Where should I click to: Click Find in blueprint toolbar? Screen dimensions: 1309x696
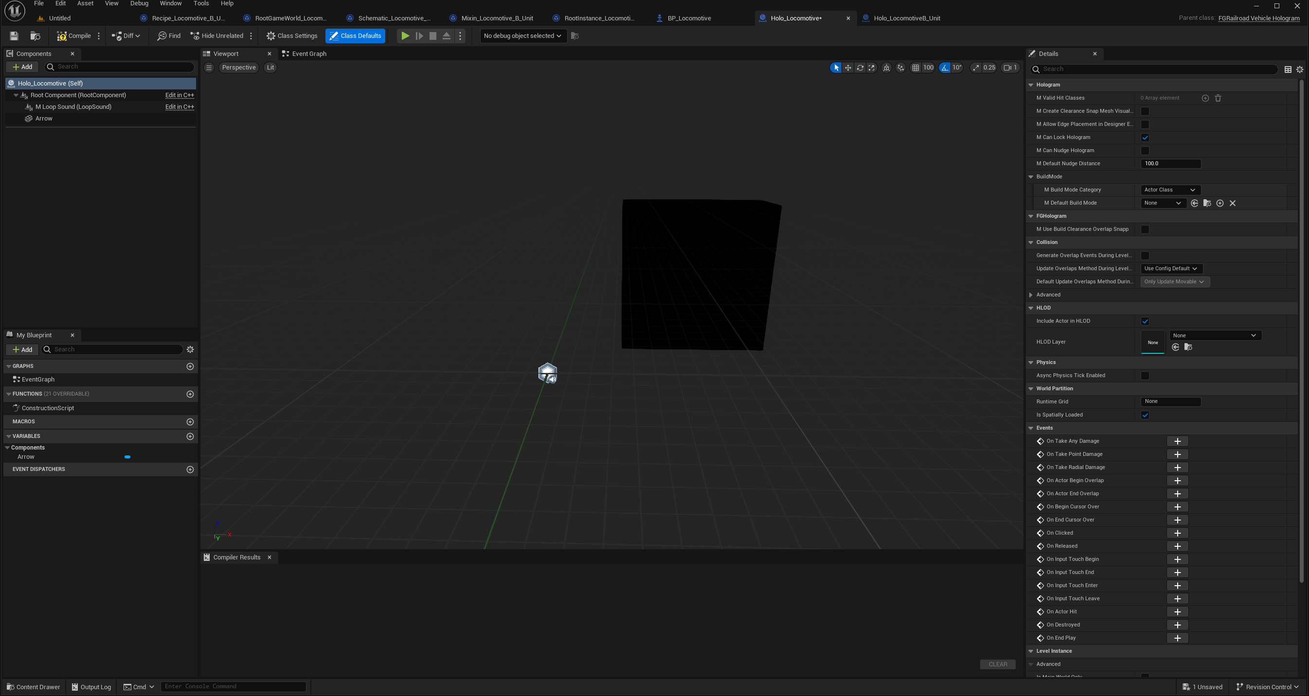click(169, 35)
